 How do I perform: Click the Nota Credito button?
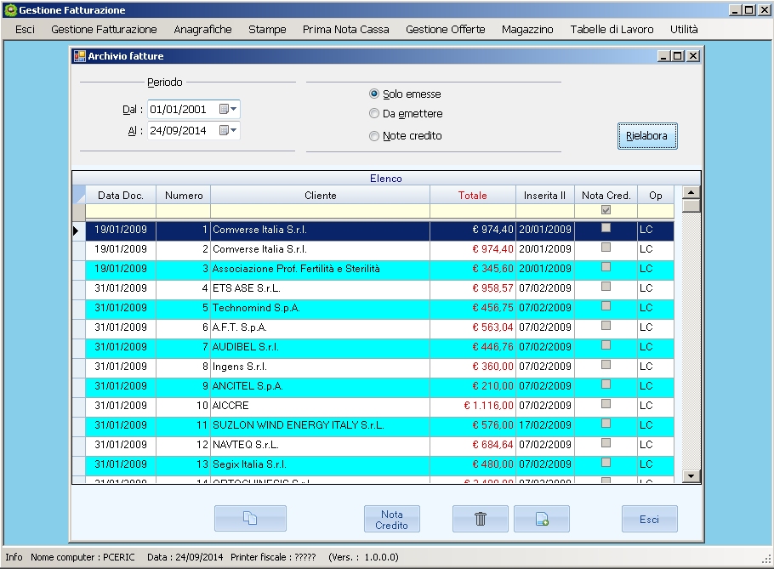[392, 519]
